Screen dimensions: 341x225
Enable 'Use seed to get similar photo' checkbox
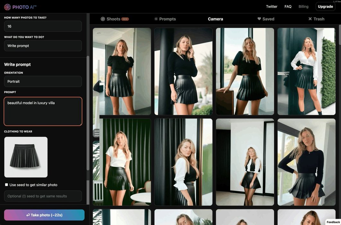6,185
